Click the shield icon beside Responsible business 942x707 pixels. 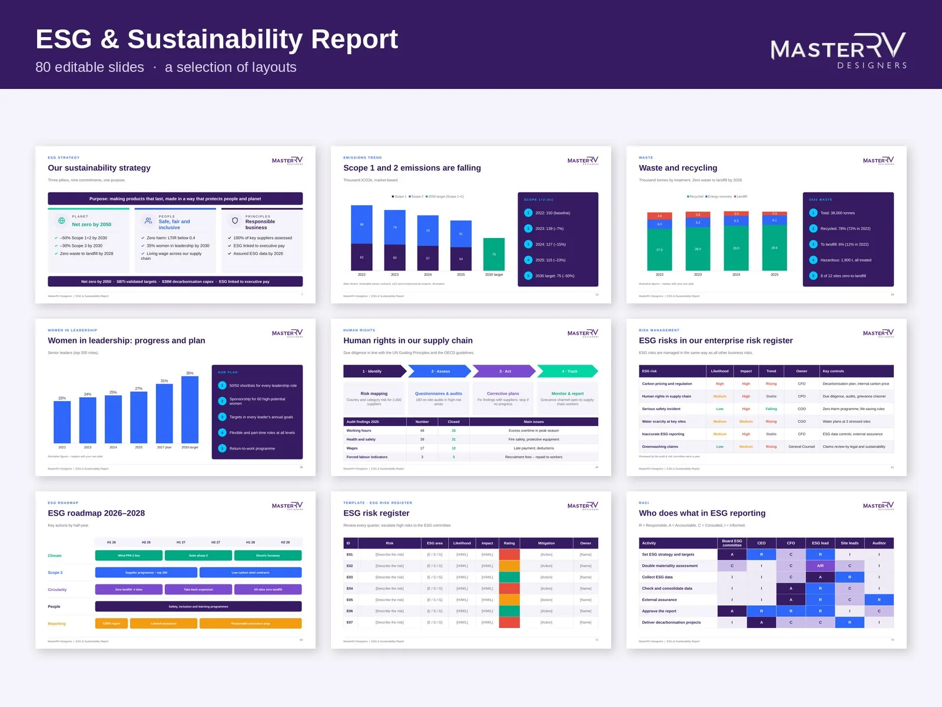click(x=235, y=221)
